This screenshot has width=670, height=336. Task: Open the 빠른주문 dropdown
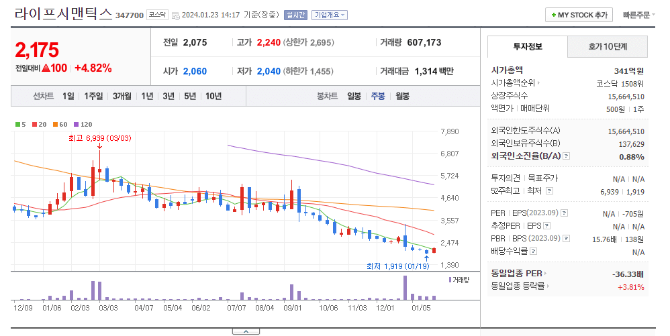639,15
